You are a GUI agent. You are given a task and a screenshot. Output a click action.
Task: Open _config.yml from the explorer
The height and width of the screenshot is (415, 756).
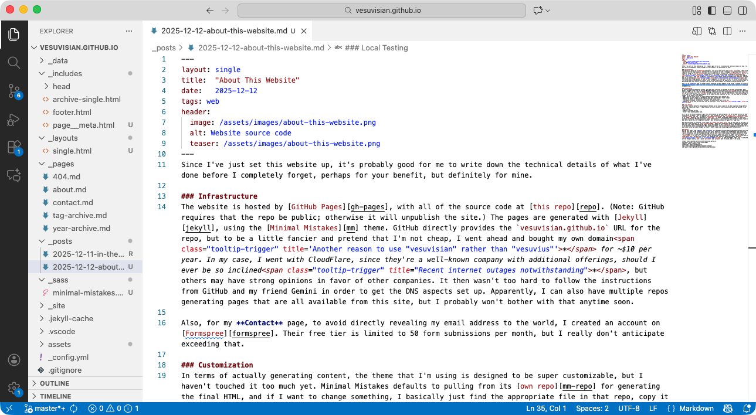tap(68, 357)
